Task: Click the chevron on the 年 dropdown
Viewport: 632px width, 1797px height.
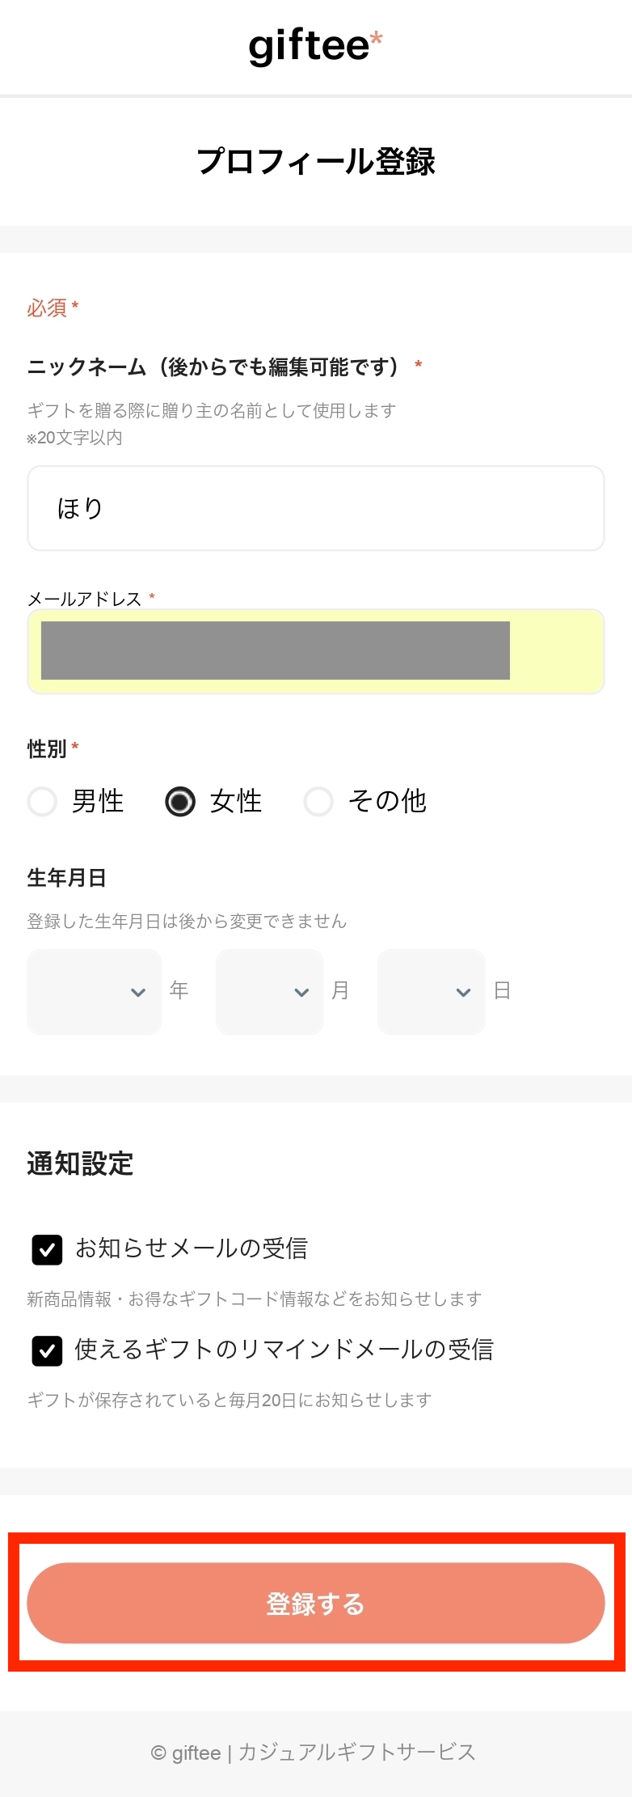Action: (138, 991)
